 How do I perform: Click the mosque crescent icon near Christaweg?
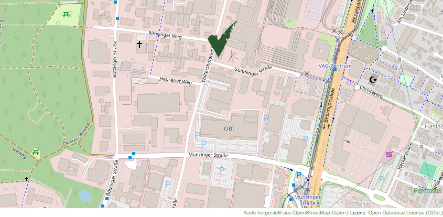pos(373,80)
